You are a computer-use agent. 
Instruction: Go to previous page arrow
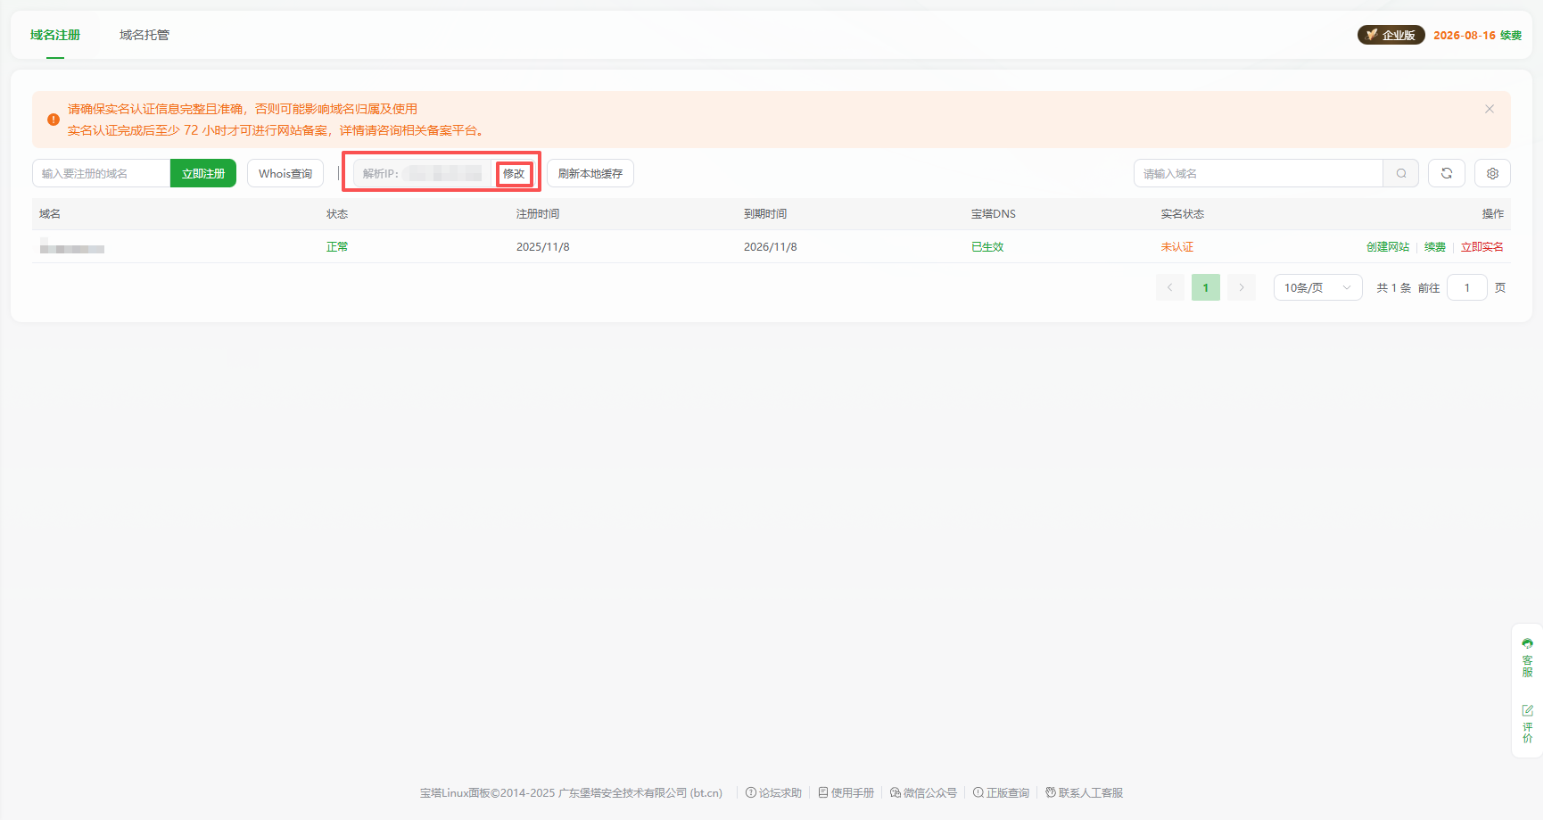point(1169,287)
